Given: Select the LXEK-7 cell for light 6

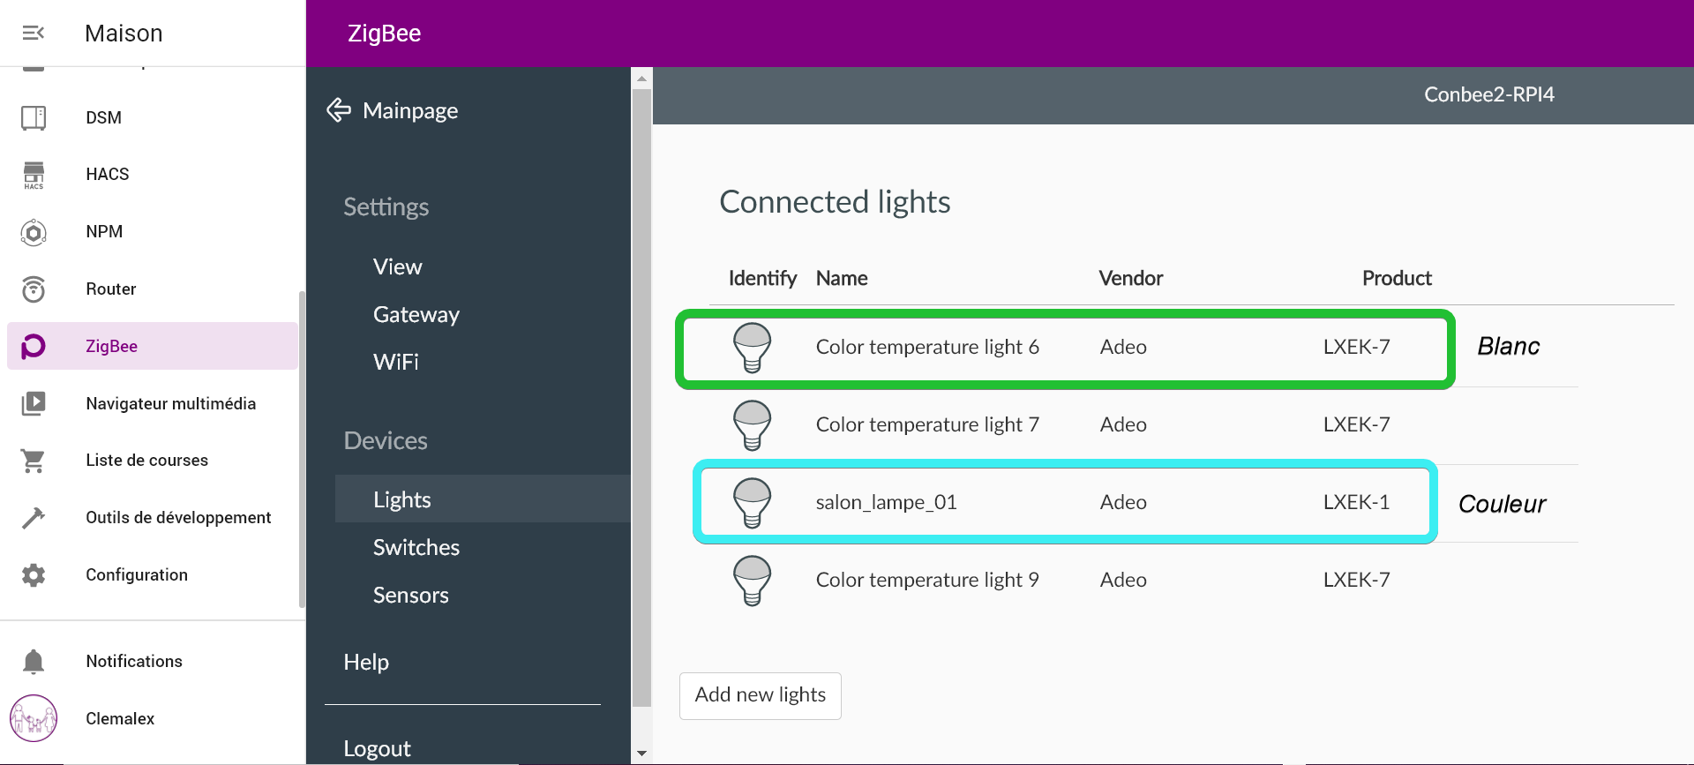Looking at the screenshot, I should [x=1356, y=347].
